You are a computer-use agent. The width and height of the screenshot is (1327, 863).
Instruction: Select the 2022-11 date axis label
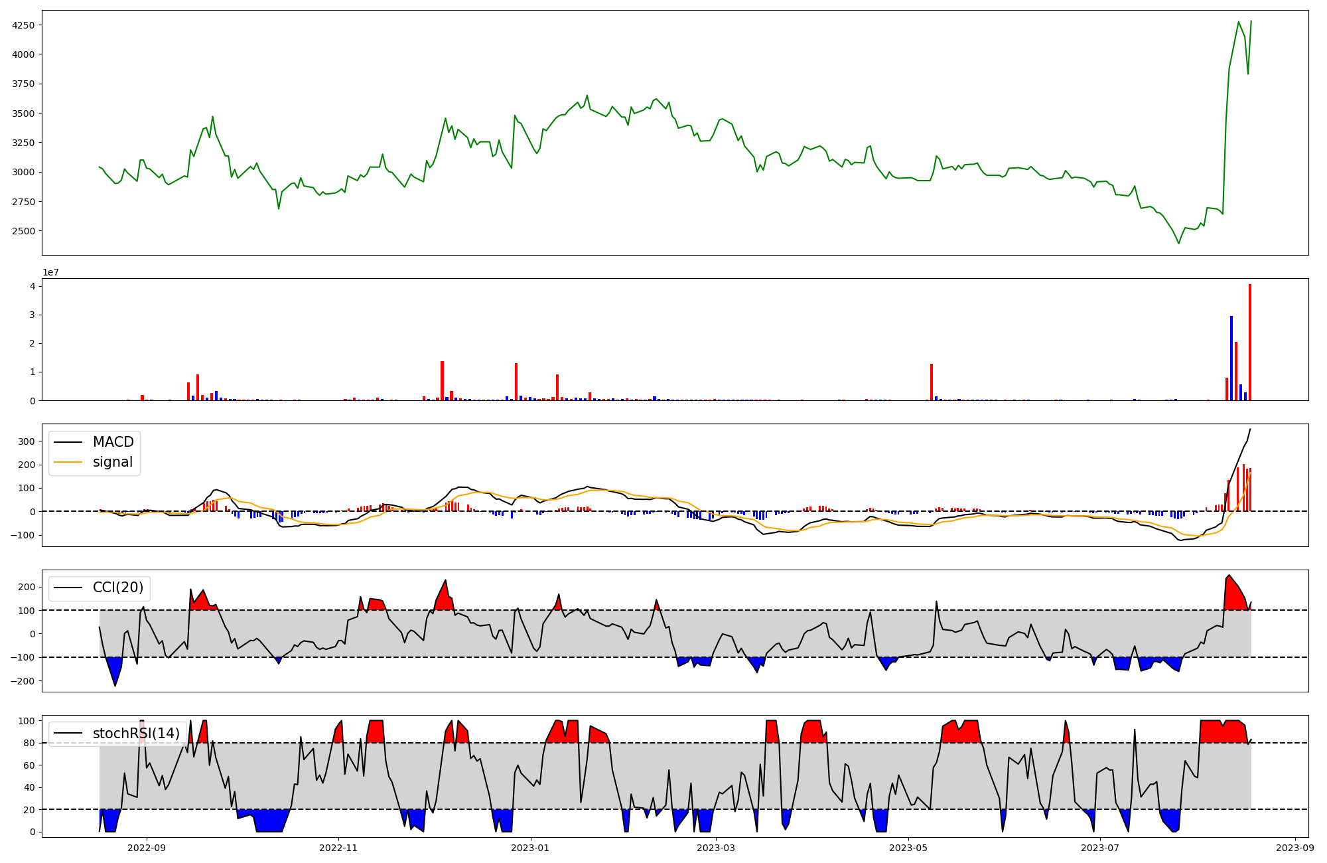coord(338,848)
